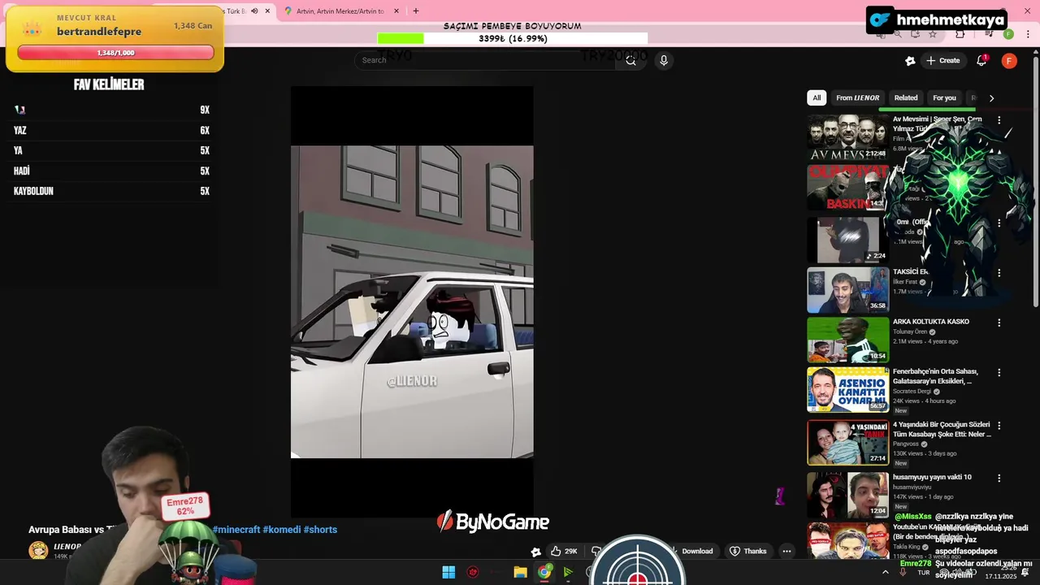Open the red round taskbar app
This screenshot has width=1040, height=585.
[x=473, y=572]
